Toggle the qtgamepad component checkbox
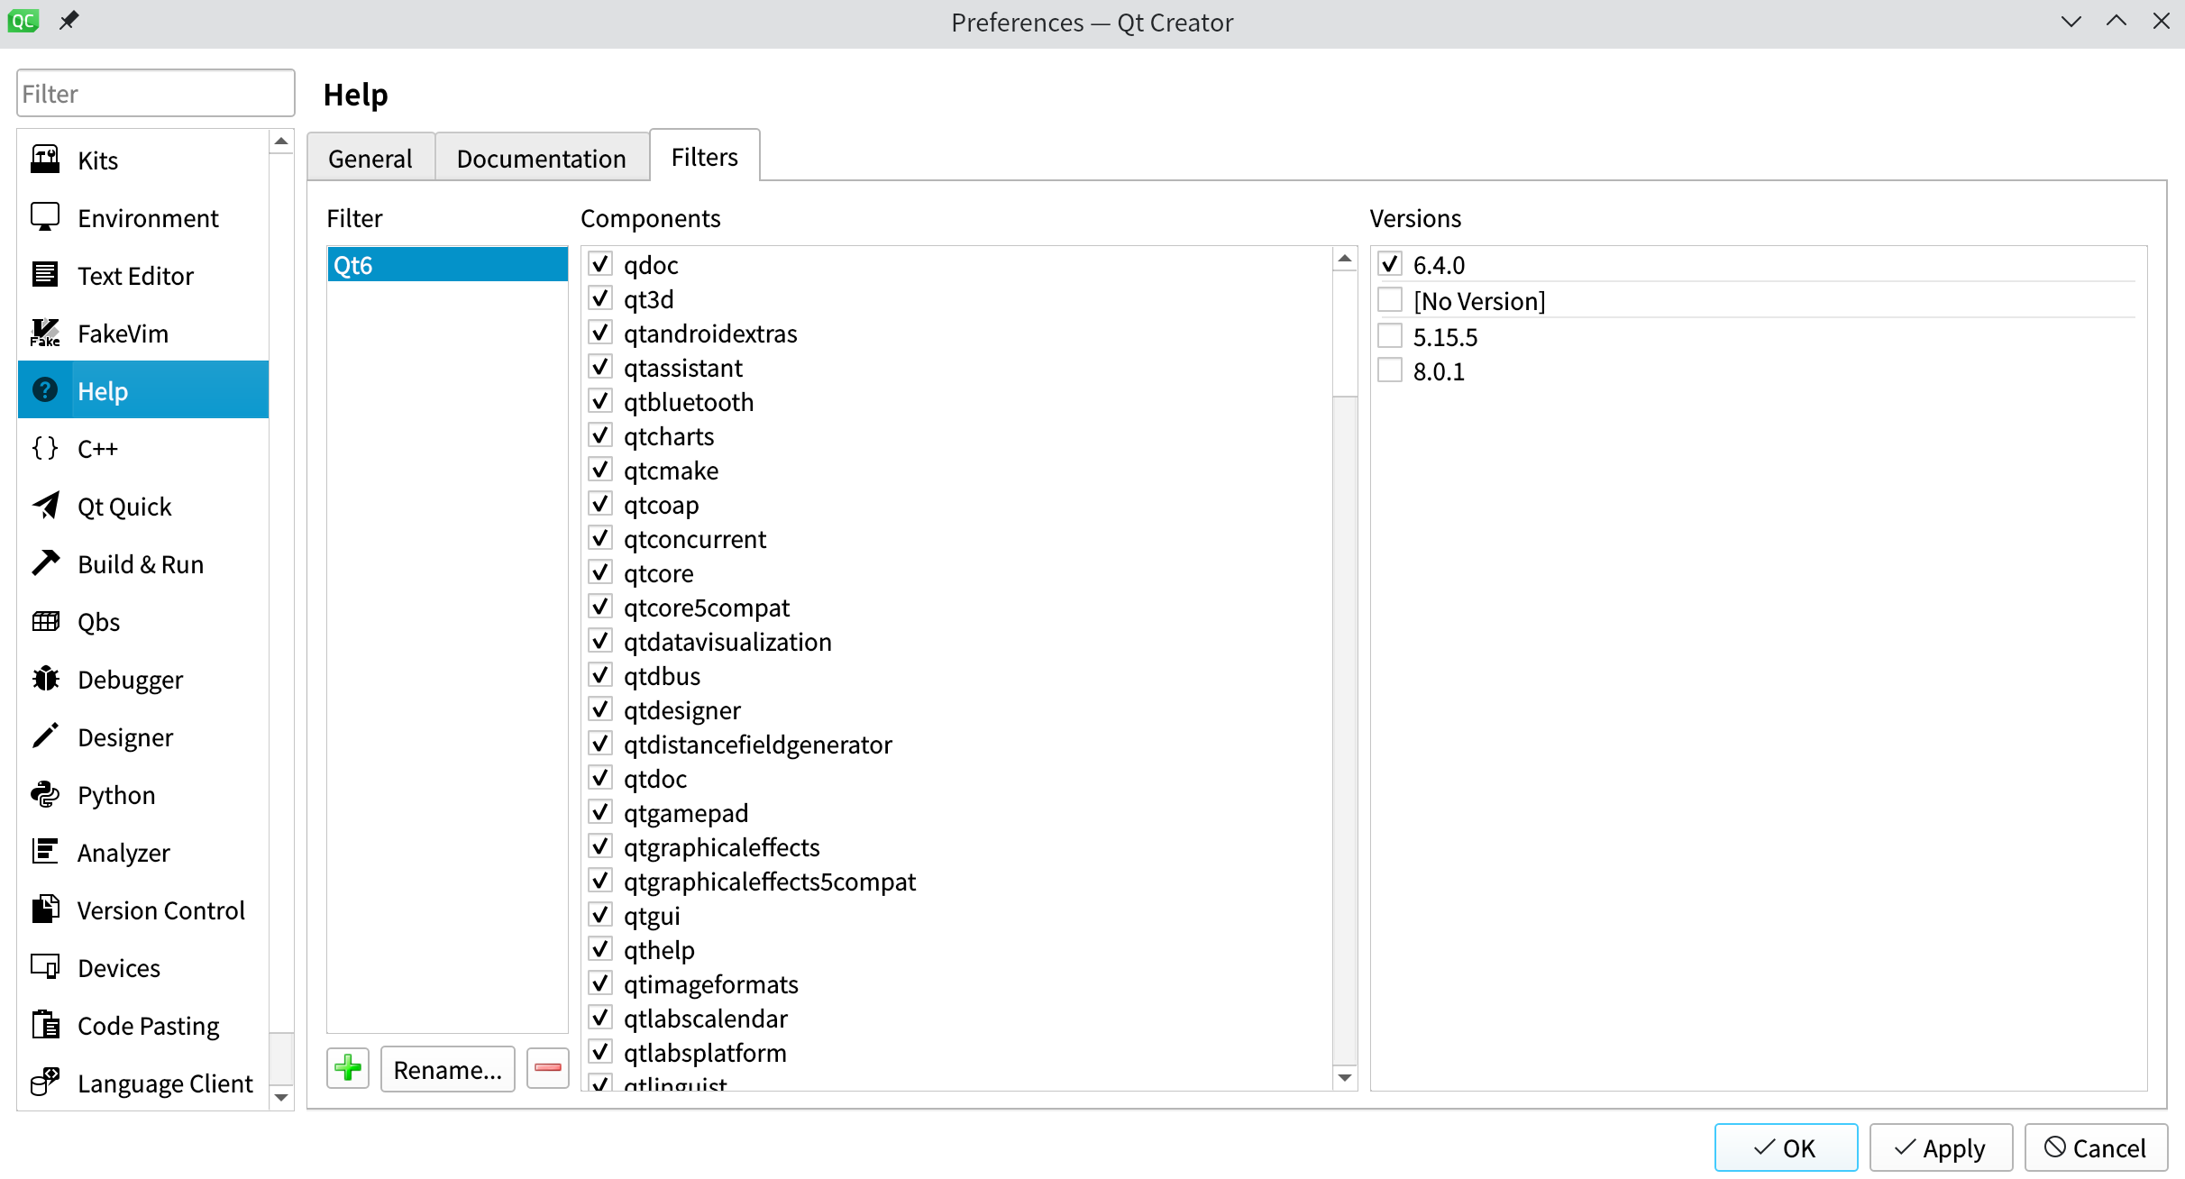This screenshot has width=2185, height=1179. 600,812
